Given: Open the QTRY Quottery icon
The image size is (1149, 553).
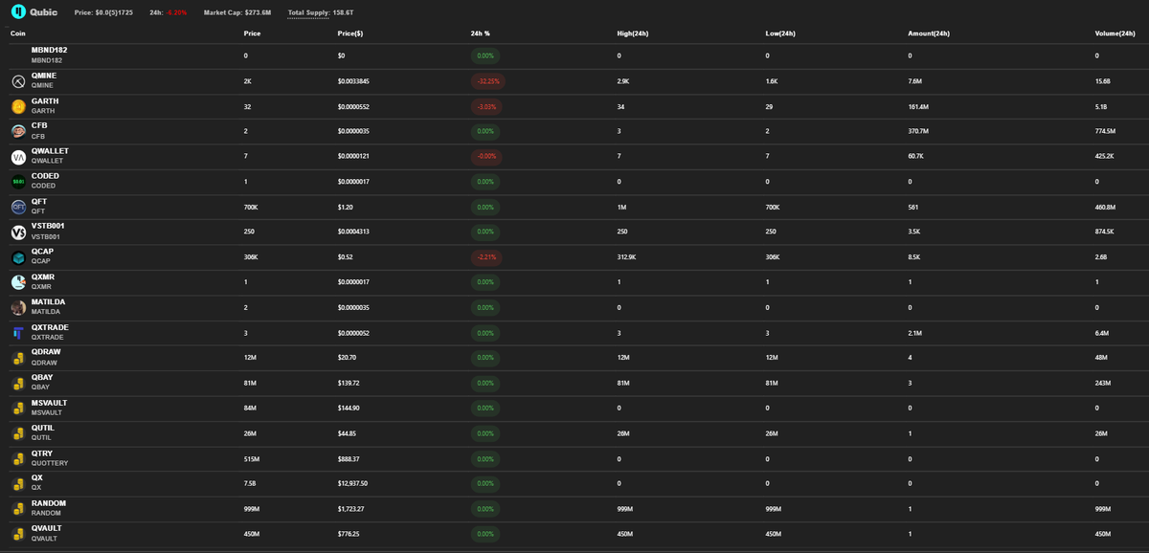Looking at the screenshot, I should pyautogui.click(x=18, y=458).
